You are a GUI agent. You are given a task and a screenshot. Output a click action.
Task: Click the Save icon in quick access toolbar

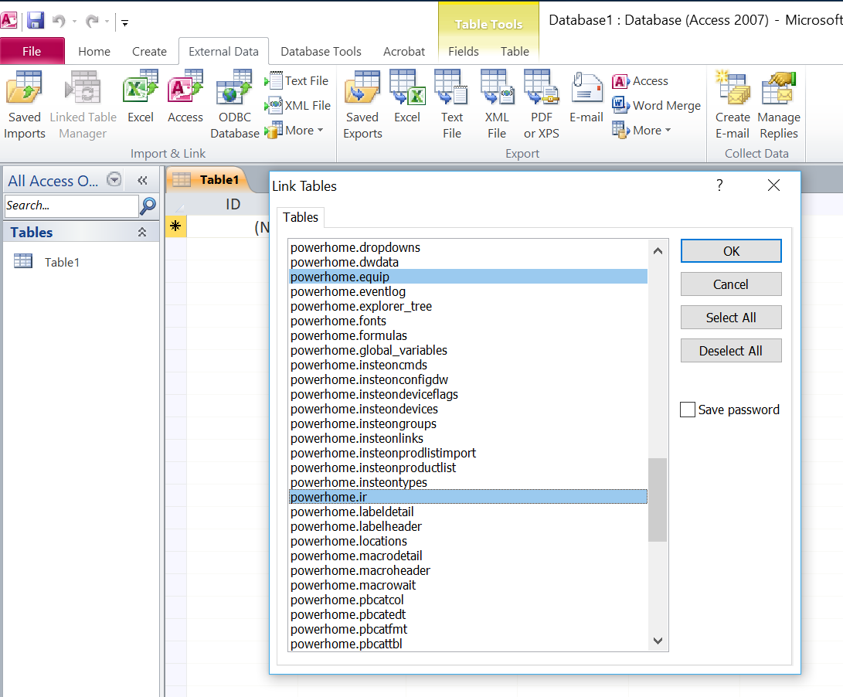click(x=36, y=21)
